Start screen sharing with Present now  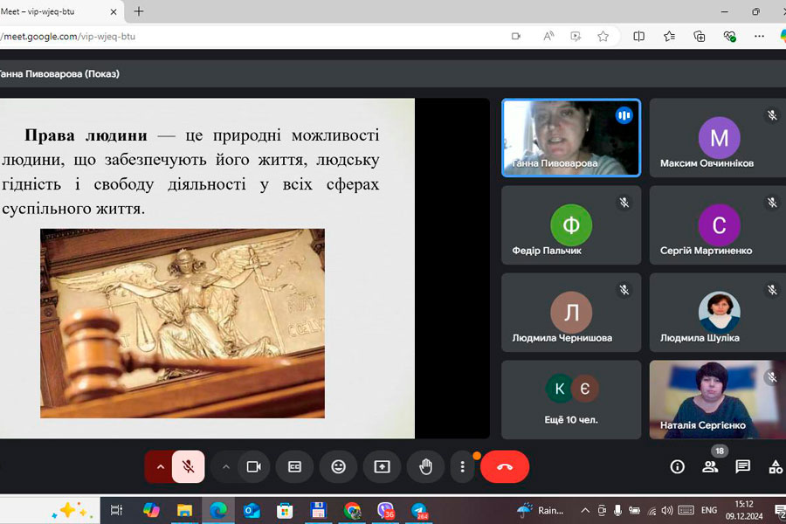coord(382,467)
